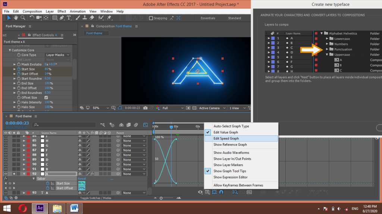
Task: Click Fit all graphs to view icon
Action: pos(250,192)
